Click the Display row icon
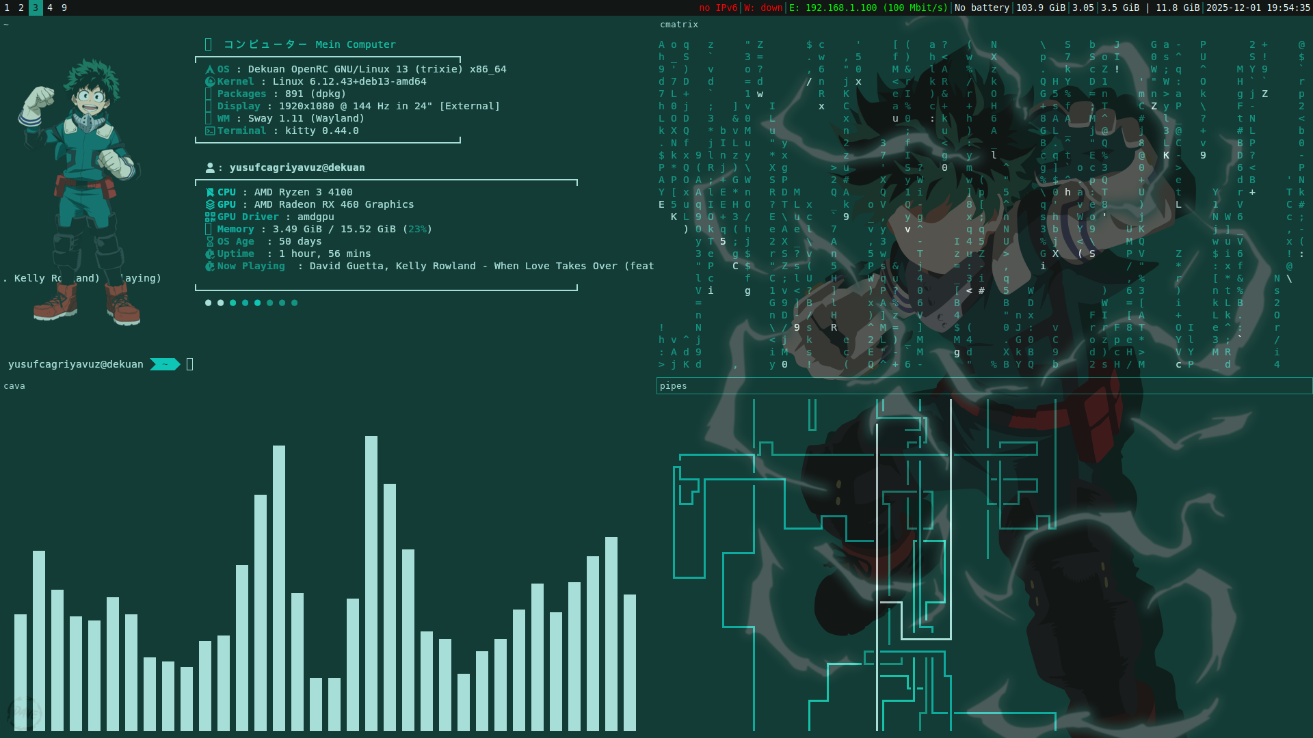 point(209,107)
